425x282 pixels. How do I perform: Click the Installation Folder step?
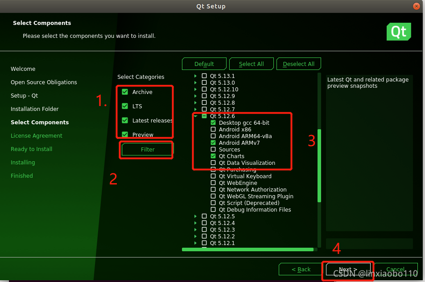[x=35, y=109]
